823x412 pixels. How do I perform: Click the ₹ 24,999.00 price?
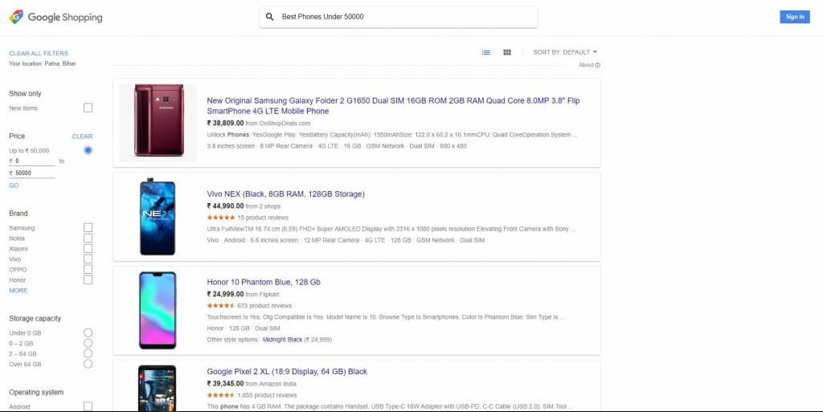click(x=225, y=294)
